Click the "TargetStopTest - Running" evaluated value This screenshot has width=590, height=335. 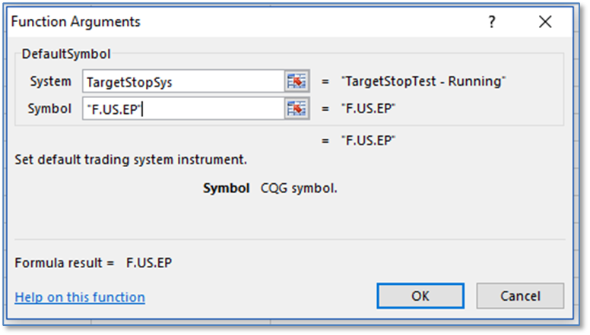423,81
